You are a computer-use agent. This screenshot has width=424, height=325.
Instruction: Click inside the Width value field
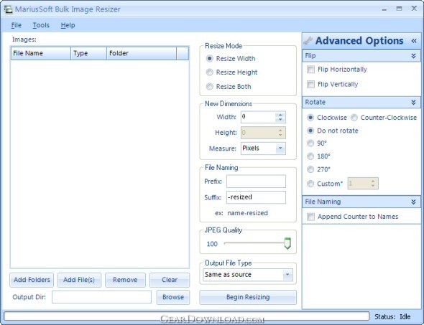(x=258, y=117)
